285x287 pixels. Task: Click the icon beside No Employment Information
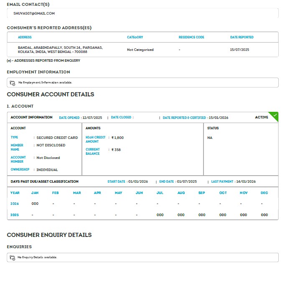click(x=13, y=83)
